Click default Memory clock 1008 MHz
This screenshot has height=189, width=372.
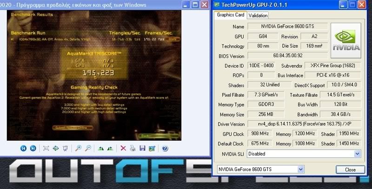click(305, 144)
